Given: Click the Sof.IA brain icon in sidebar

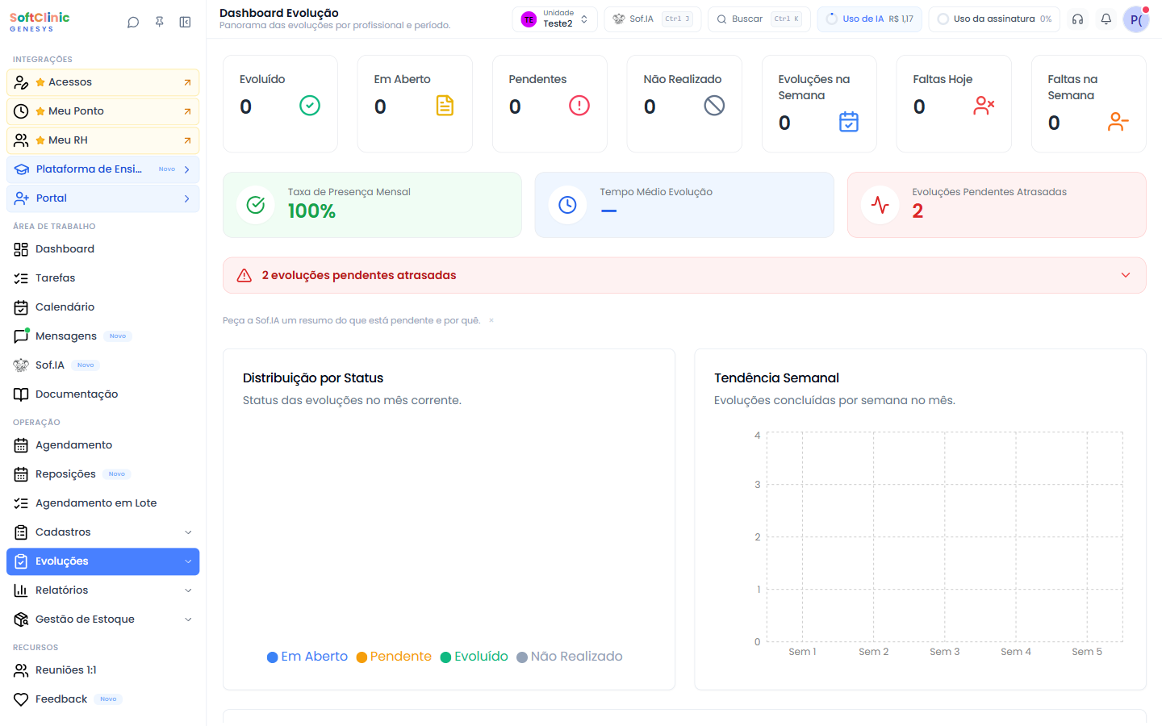Looking at the screenshot, I should (21, 365).
